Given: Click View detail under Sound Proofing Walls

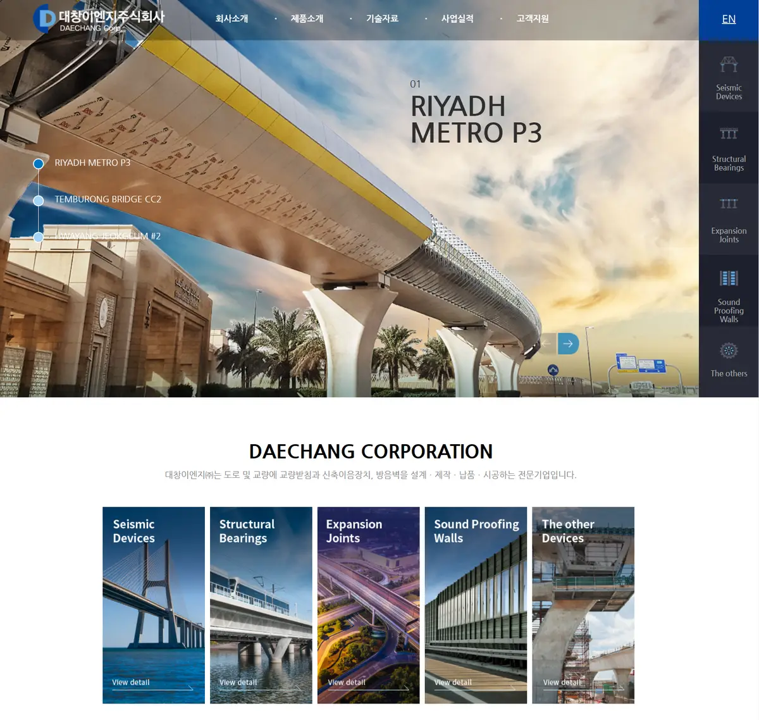Looking at the screenshot, I should 453,682.
